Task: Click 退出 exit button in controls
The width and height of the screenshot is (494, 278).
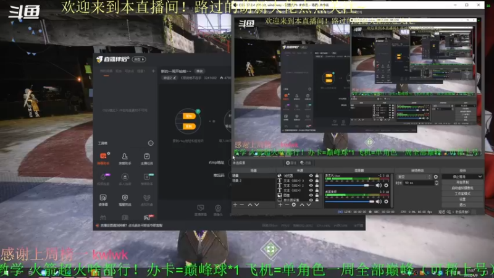Action: (x=462, y=205)
